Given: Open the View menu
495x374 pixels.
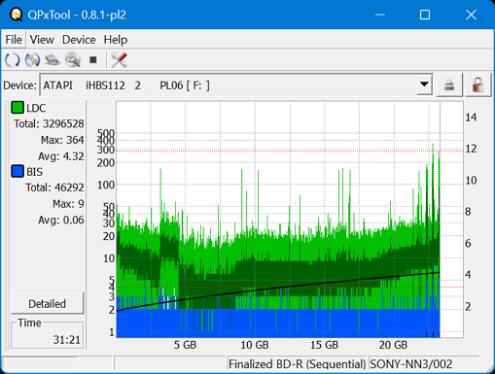Looking at the screenshot, I should tap(42, 40).
